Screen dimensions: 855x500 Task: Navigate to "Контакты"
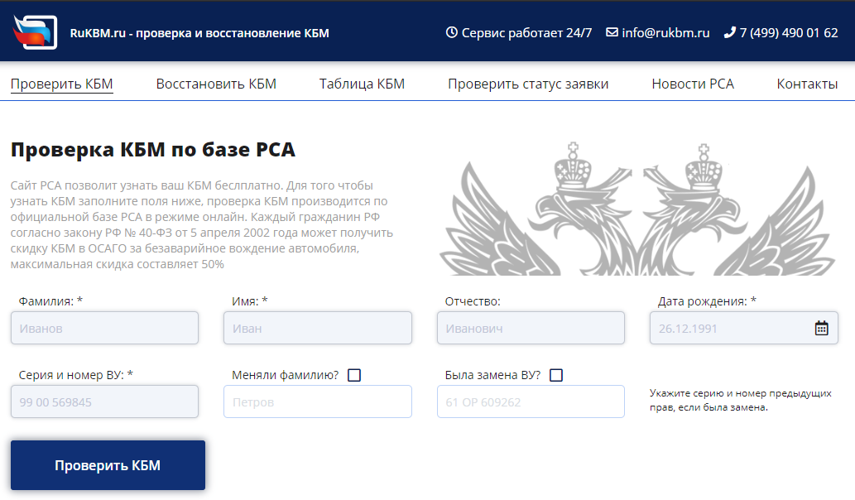(807, 84)
